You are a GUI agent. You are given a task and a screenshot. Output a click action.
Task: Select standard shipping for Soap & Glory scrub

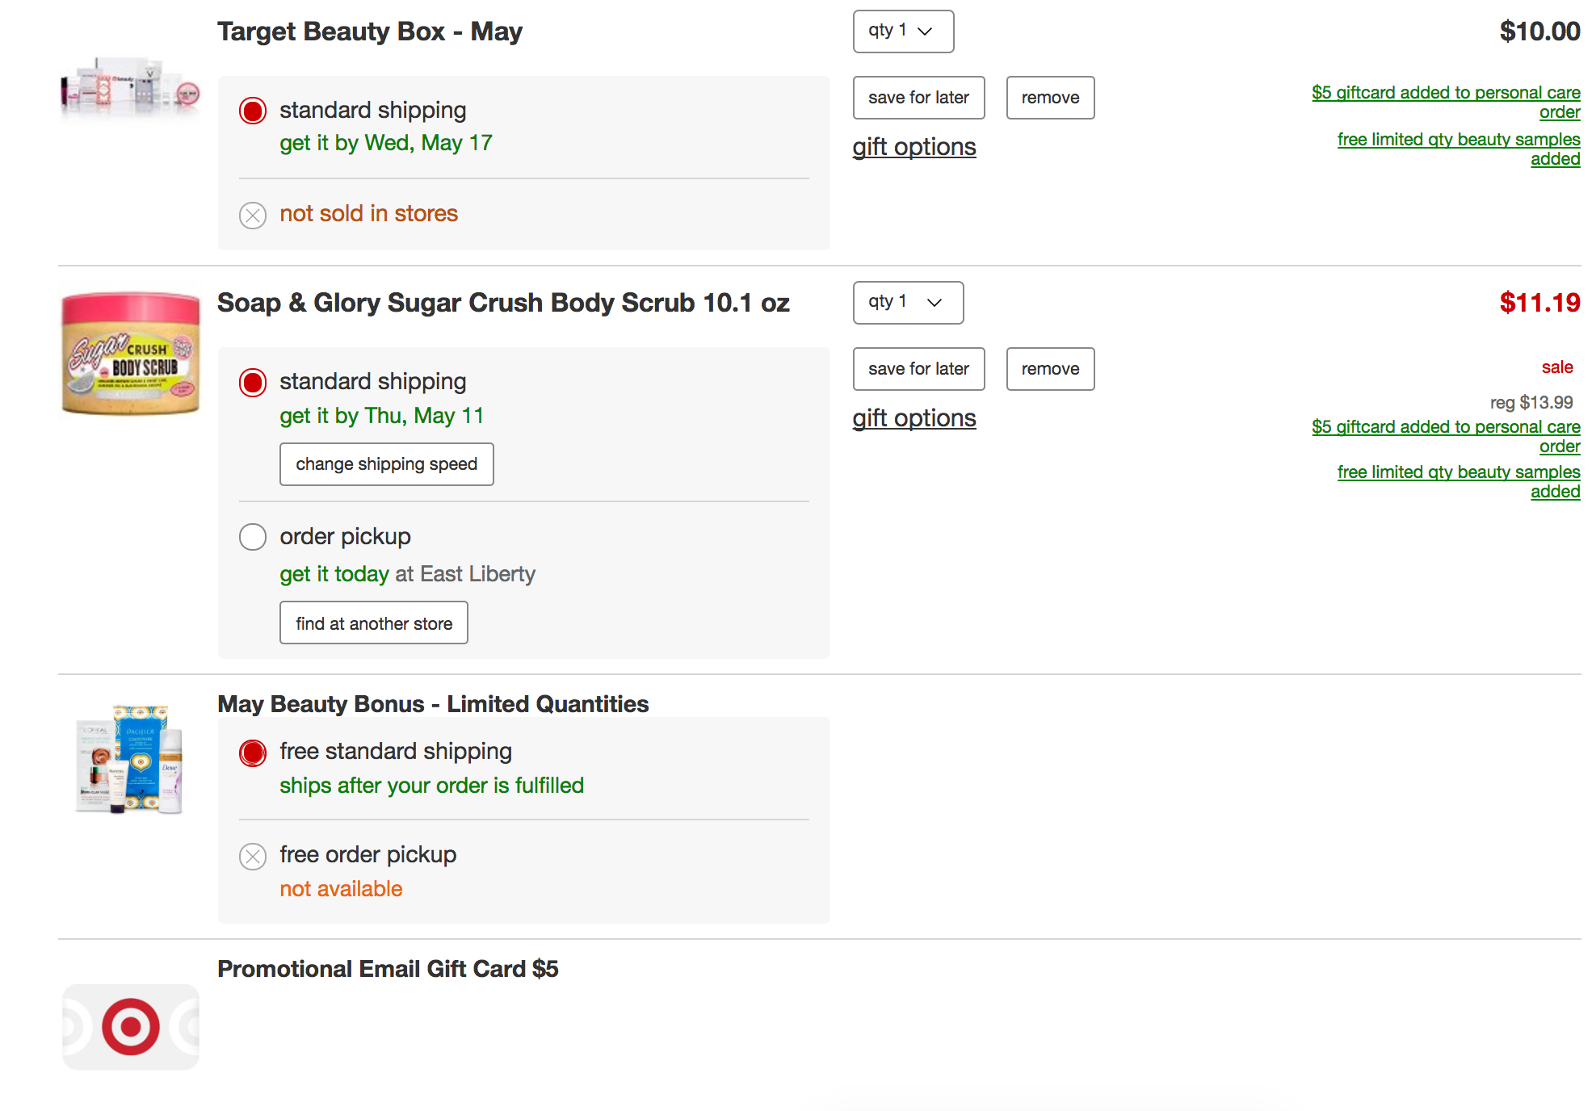coord(253,382)
